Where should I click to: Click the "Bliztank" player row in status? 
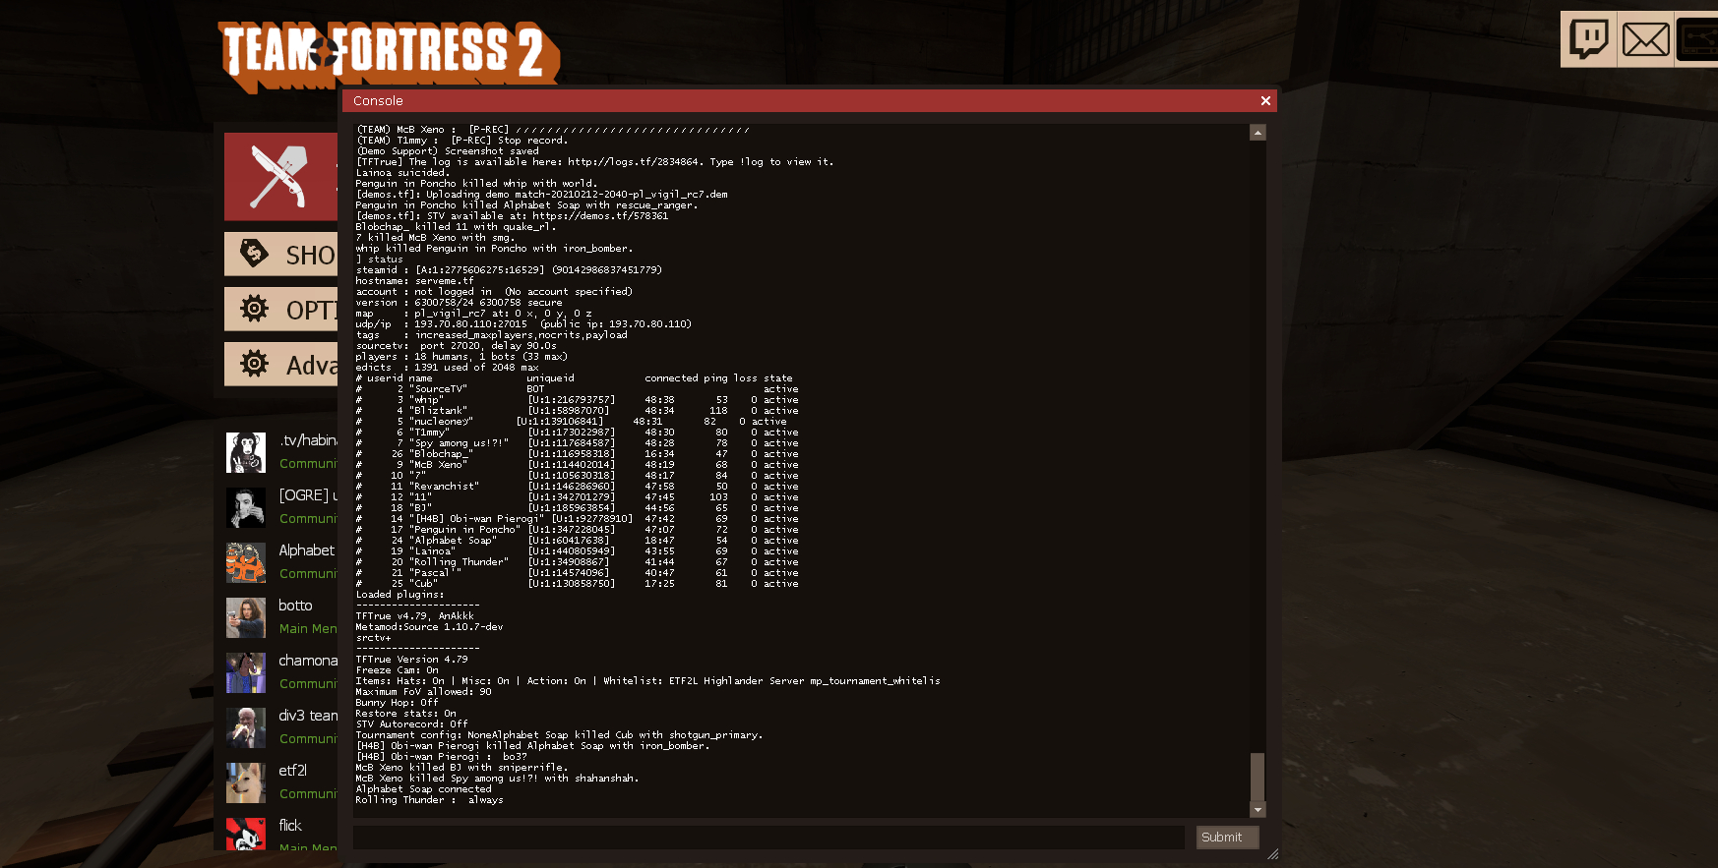pos(577,411)
